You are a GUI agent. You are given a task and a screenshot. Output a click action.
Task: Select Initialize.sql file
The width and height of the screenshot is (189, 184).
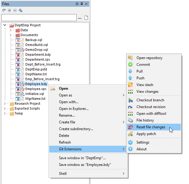(x=35, y=94)
